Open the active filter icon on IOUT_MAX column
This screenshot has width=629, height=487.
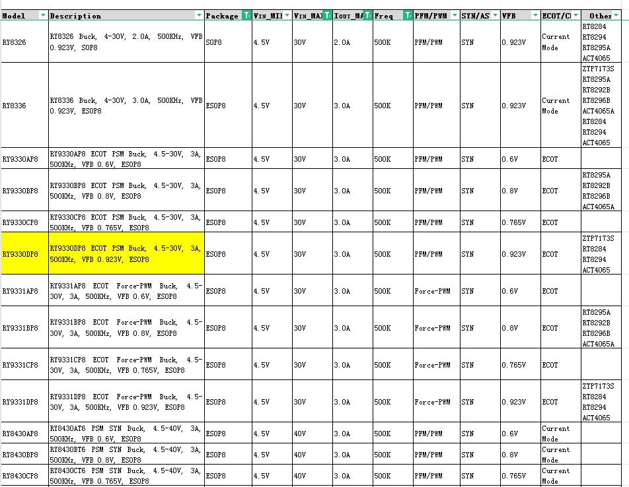point(367,16)
